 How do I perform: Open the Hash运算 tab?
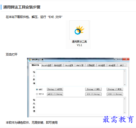click(x=69, y=65)
